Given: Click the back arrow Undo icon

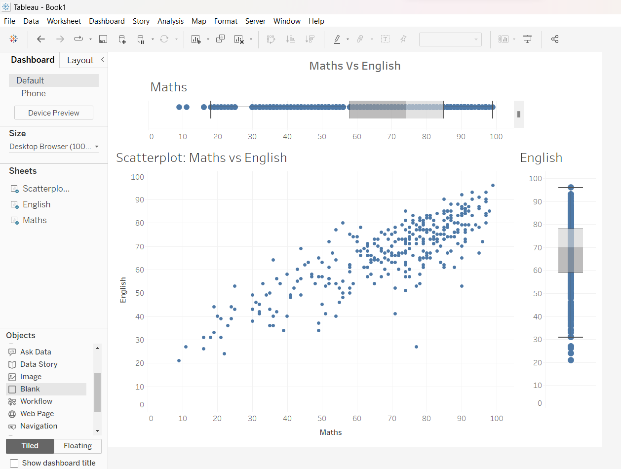Looking at the screenshot, I should (x=41, y=39).
